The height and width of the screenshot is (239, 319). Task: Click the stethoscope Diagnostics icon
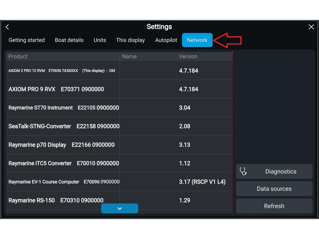pos(243,171)
